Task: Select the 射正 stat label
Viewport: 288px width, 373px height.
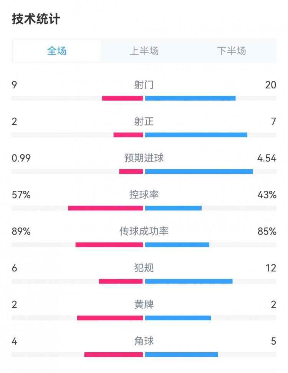Action: (x=144, y=122)
